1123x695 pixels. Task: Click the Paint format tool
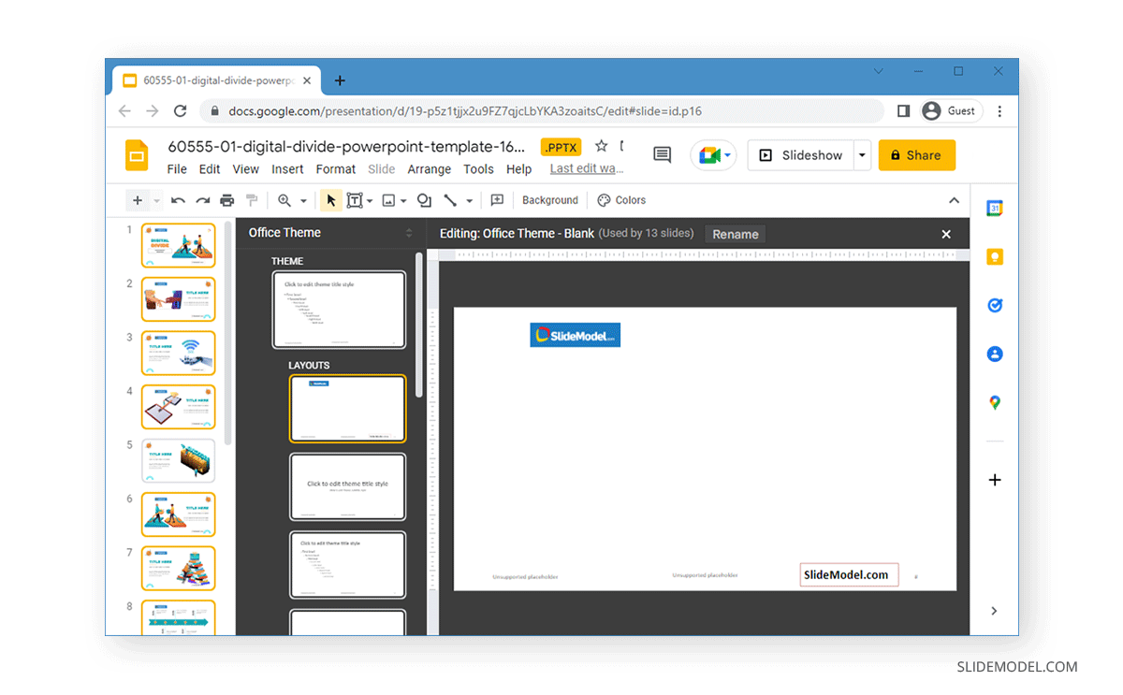251,199
